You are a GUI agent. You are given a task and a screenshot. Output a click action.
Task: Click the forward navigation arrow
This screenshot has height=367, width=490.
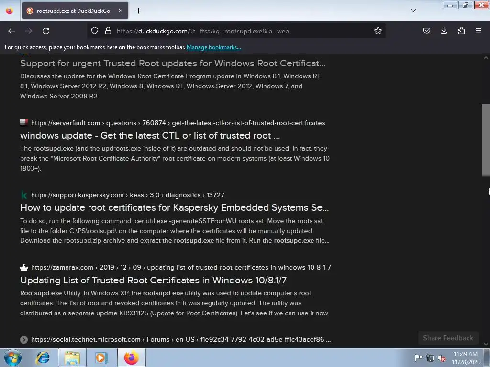coord(29,31)
